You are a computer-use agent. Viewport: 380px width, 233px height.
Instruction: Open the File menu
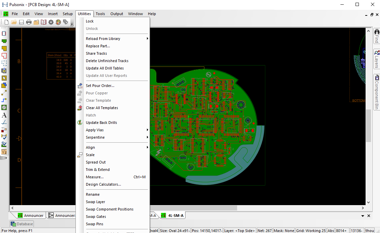pos(15,14)
